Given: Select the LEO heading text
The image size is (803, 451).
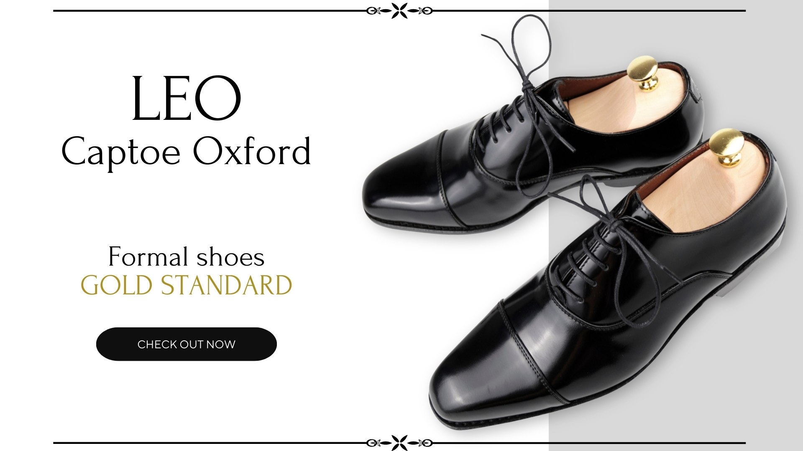Looking at the screenshot, I should (187, 99).
